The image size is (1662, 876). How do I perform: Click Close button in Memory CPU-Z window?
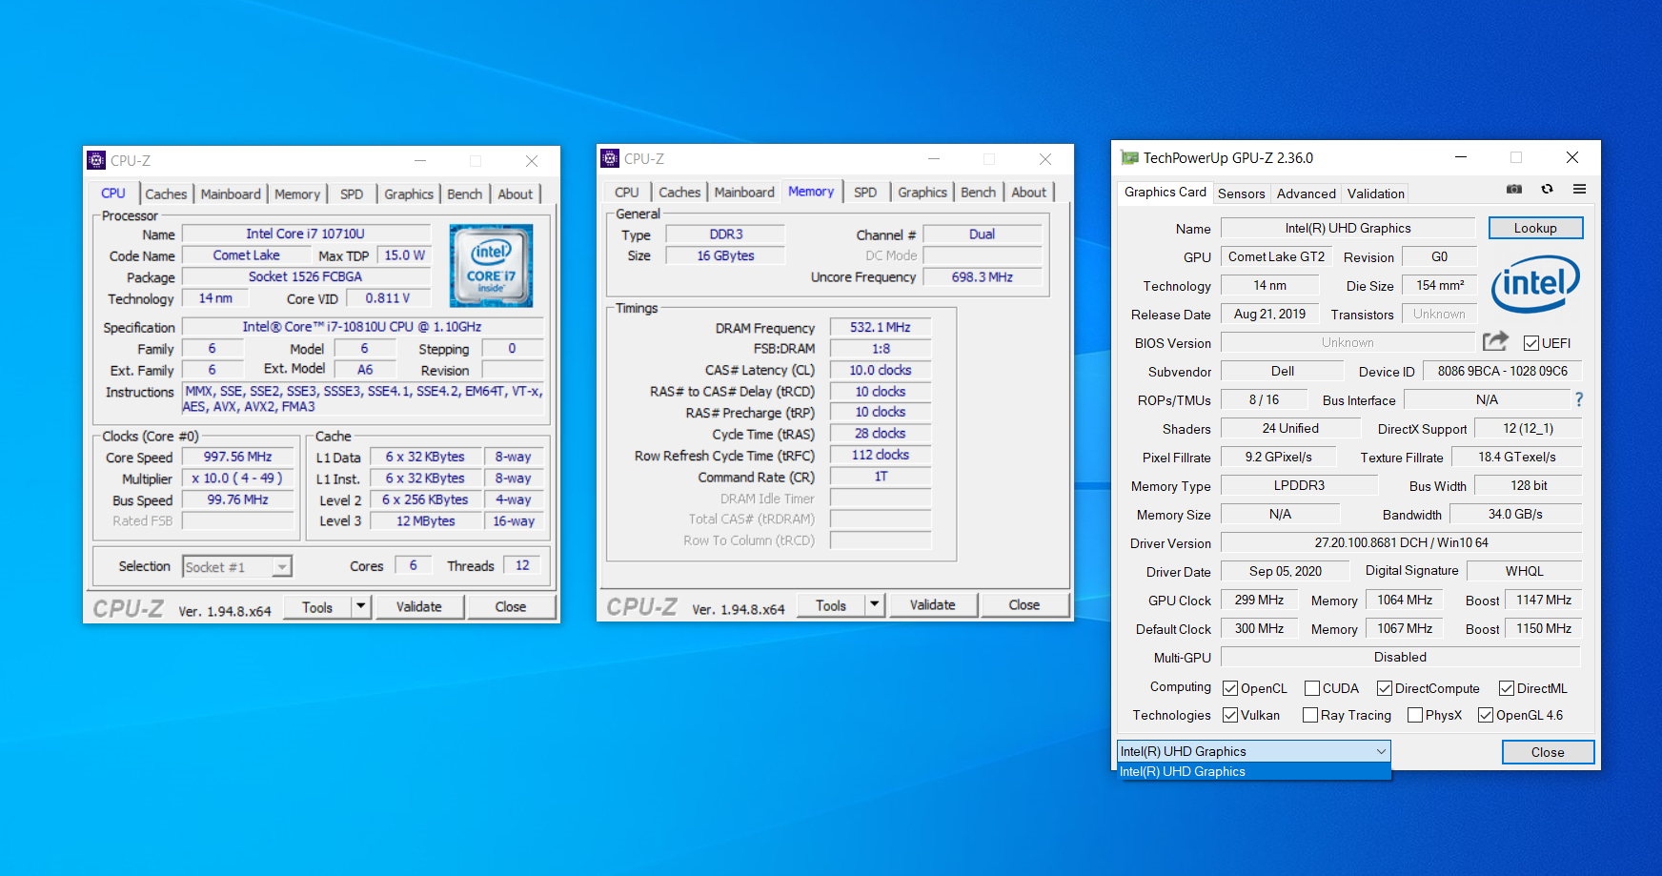pos(1024,604)
